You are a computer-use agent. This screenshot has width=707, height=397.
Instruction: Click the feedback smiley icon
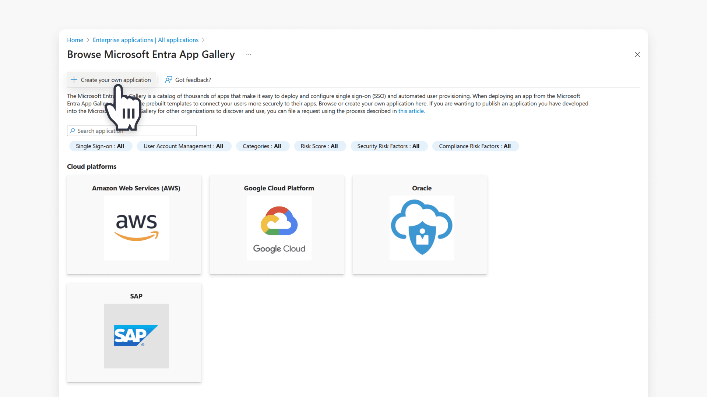coord(168,80)
